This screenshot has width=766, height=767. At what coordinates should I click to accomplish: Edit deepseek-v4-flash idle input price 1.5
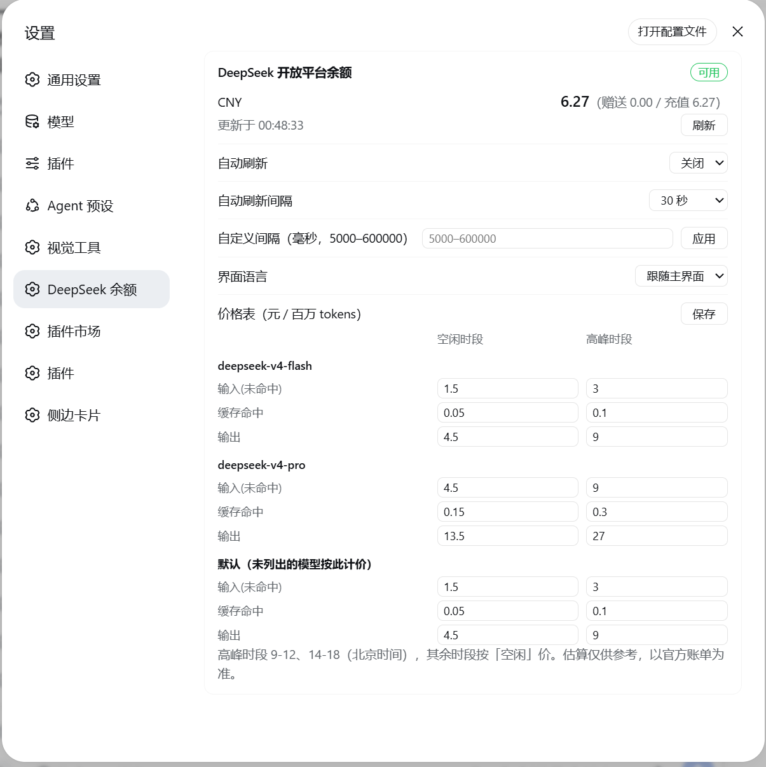pos(508,388)
